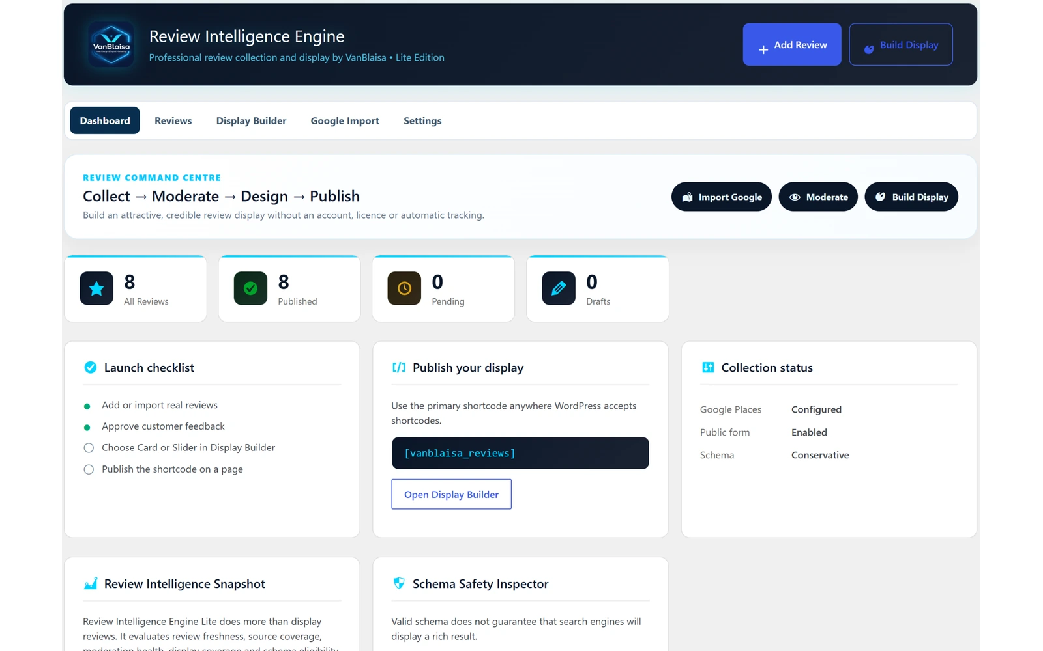1043x651 pixels.
Task: Click the circle next to Publish the shortcode
Action: tap(89, 469)
